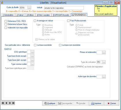Select Dépenses non frais professionnels option
The image size is (121, 110).
(77, 34)
